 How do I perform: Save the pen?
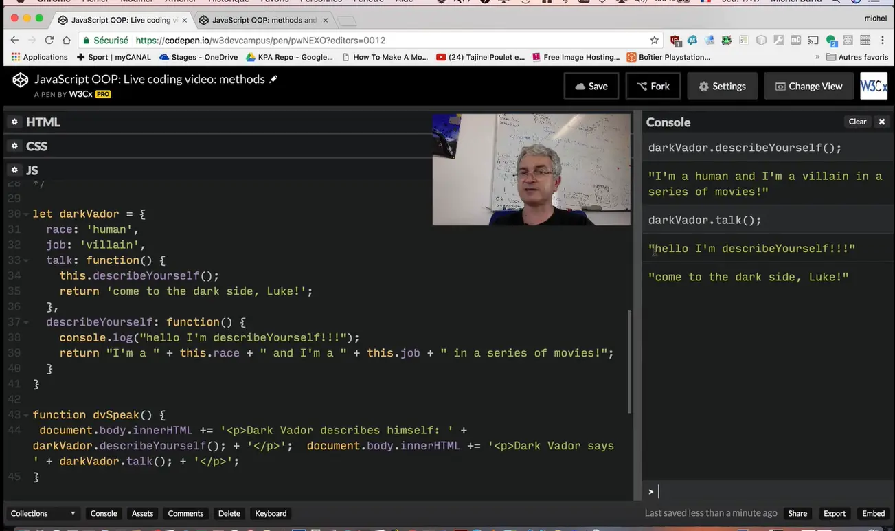point(591,86)
